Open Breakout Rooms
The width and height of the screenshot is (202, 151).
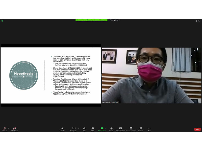[x=131, y=129]
